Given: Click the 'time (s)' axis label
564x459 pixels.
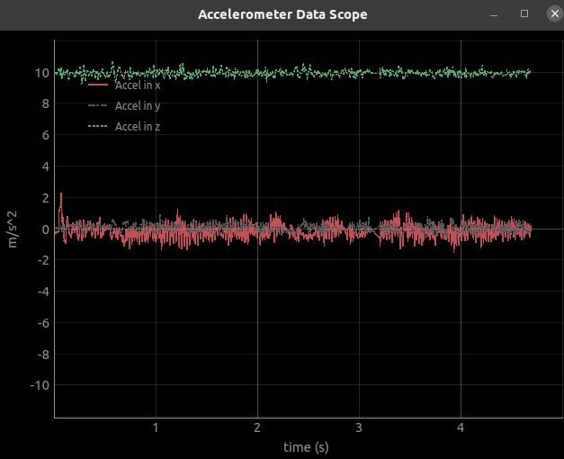Looking at the screenshot, I should [306, 447].
